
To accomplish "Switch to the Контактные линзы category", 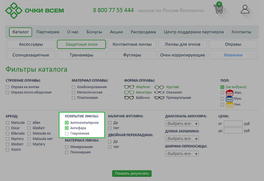I will tap(132, 44).
